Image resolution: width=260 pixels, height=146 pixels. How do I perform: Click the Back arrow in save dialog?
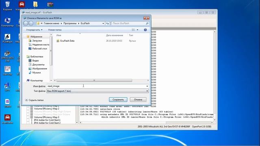pos(26,24)
